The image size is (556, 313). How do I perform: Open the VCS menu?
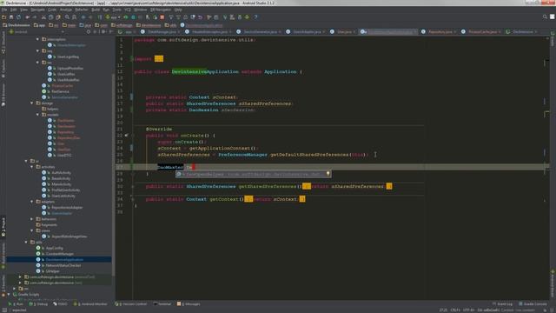coord(128,10)
